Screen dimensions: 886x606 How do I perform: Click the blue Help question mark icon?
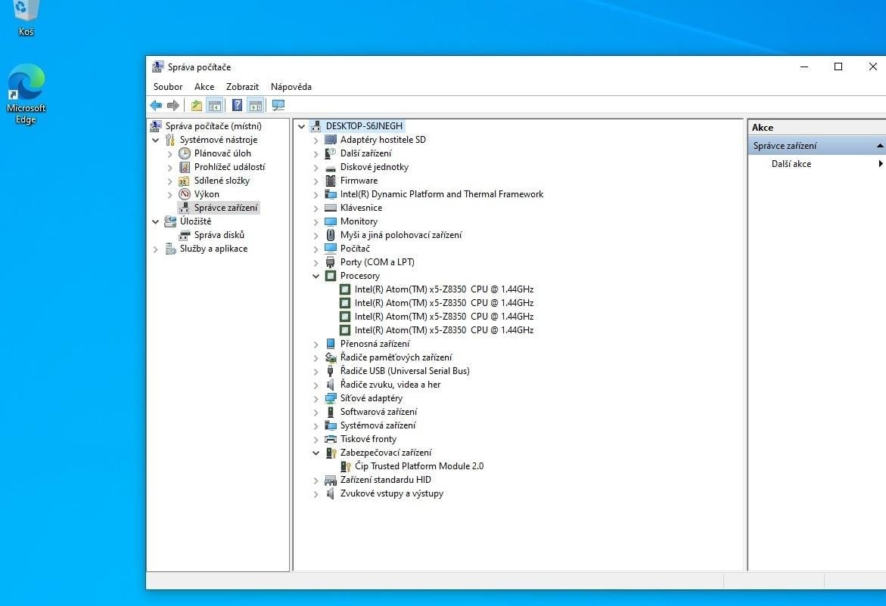click(237, 106)
